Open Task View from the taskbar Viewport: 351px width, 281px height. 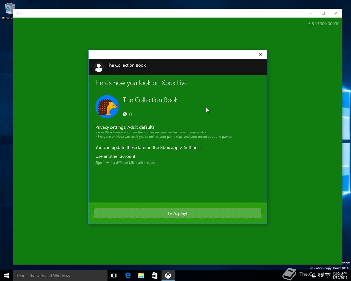[x=114, y=276]
